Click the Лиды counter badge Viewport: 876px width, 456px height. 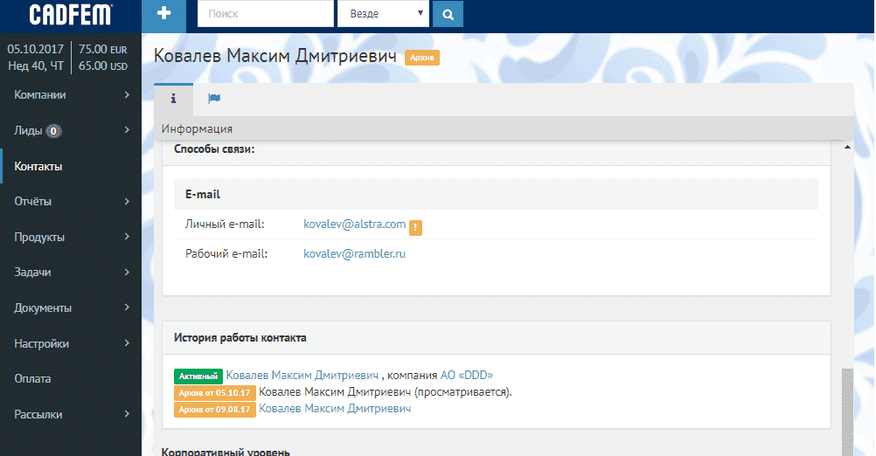coord(53,131)
